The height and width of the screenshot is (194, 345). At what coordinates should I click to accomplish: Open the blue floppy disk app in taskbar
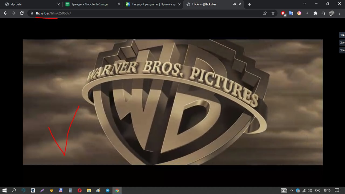point(61,190)
